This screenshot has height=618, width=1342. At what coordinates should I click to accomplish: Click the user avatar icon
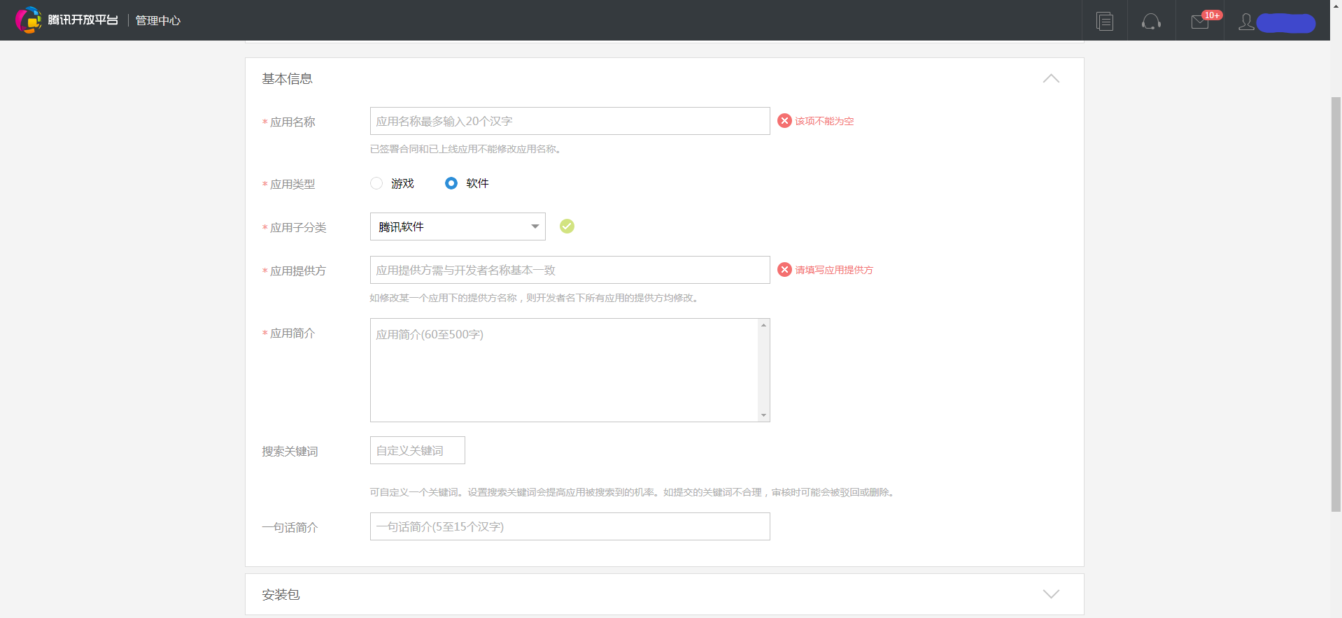coord(1246,22)
